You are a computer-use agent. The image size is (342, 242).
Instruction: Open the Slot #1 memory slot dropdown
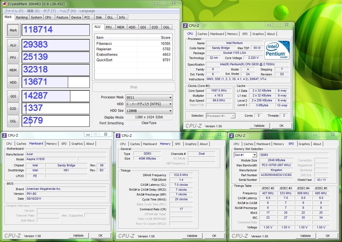tap(245, 155)
